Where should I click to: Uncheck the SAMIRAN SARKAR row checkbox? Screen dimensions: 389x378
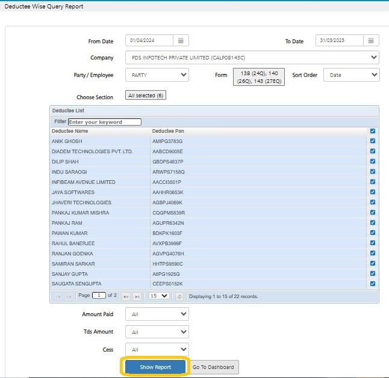click(373, 263)
